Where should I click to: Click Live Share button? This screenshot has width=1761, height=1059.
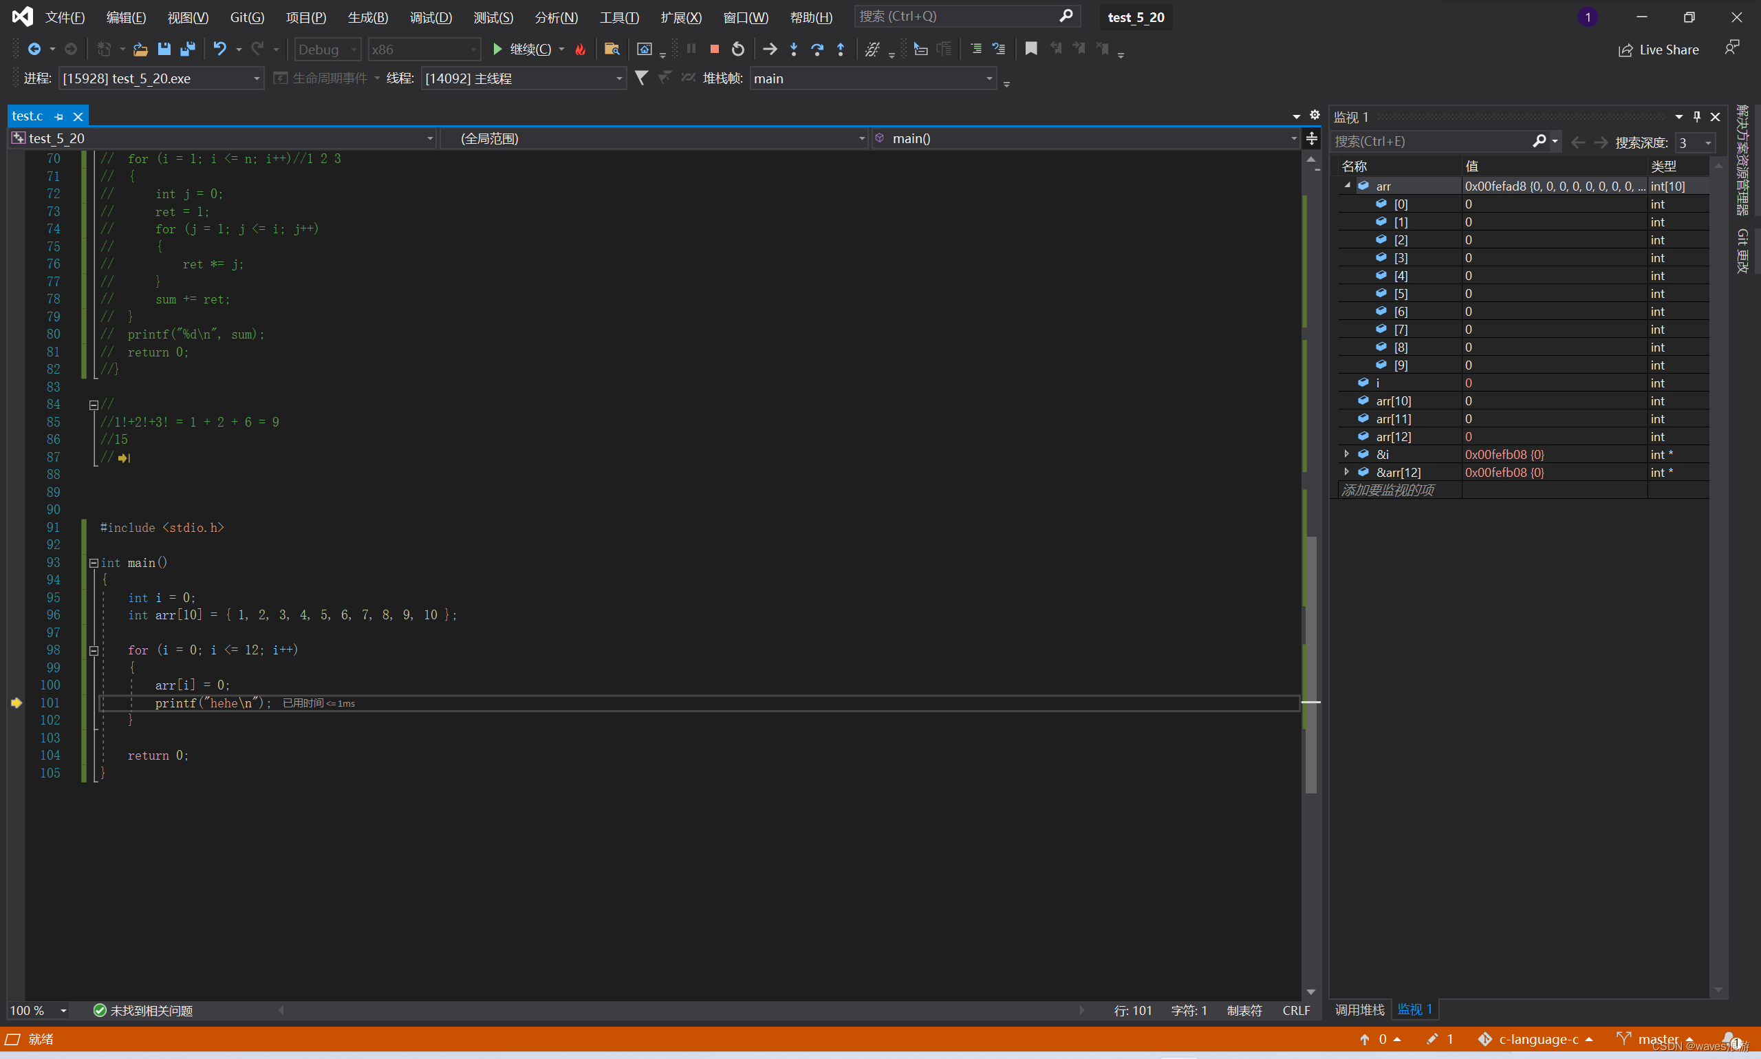pyautogui.click(x=1659, y=50)
